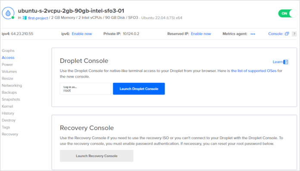Screen dimensions: 300x171
Task: Click the Metrics agent three-dots icon
Action: click(253, 34)
